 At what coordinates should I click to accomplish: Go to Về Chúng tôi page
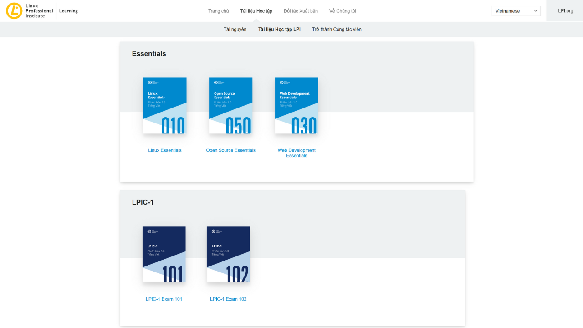[343, 11]
